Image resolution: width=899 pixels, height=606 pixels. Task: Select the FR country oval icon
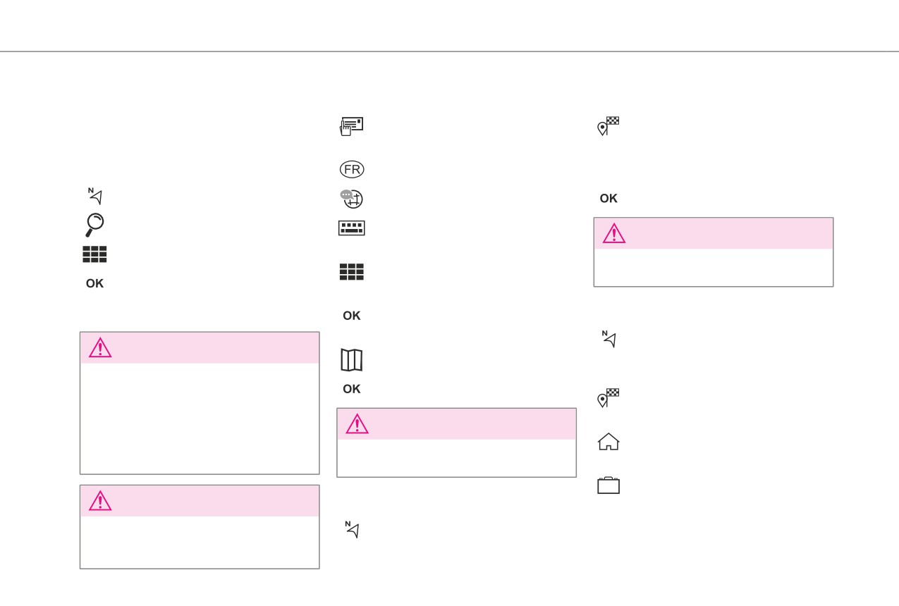[352, 169]
